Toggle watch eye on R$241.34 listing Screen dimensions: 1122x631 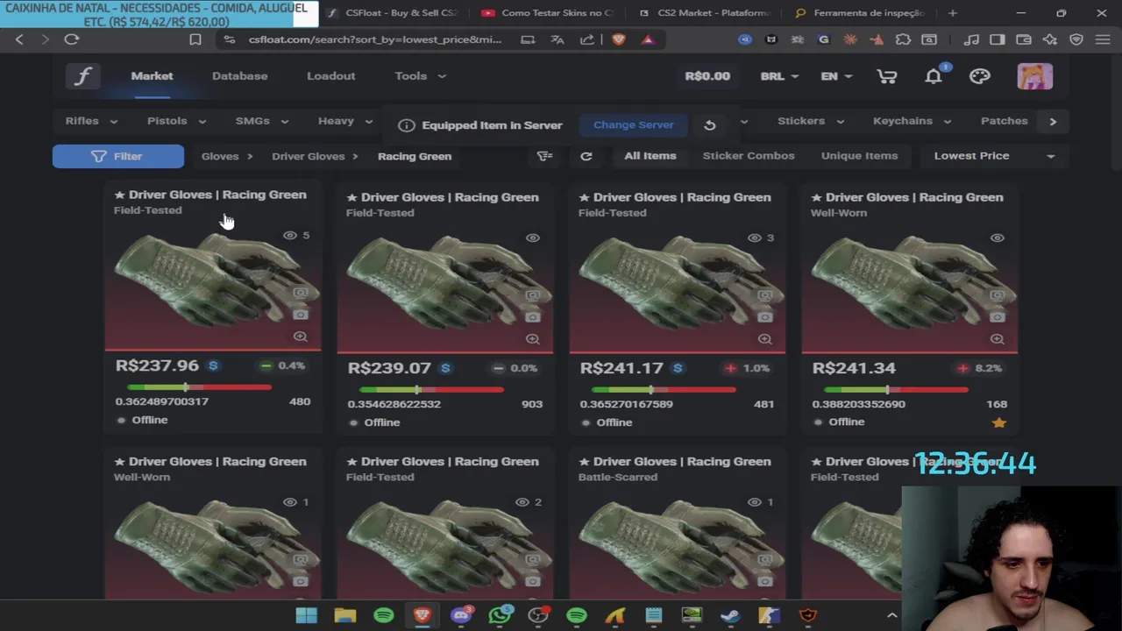(997, 238)
